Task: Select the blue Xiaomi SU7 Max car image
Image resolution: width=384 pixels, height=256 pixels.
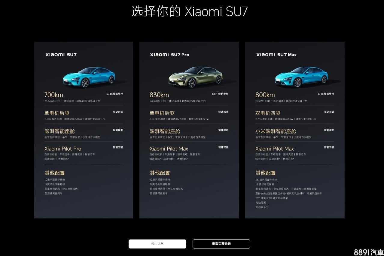Action: click(301, 77)
